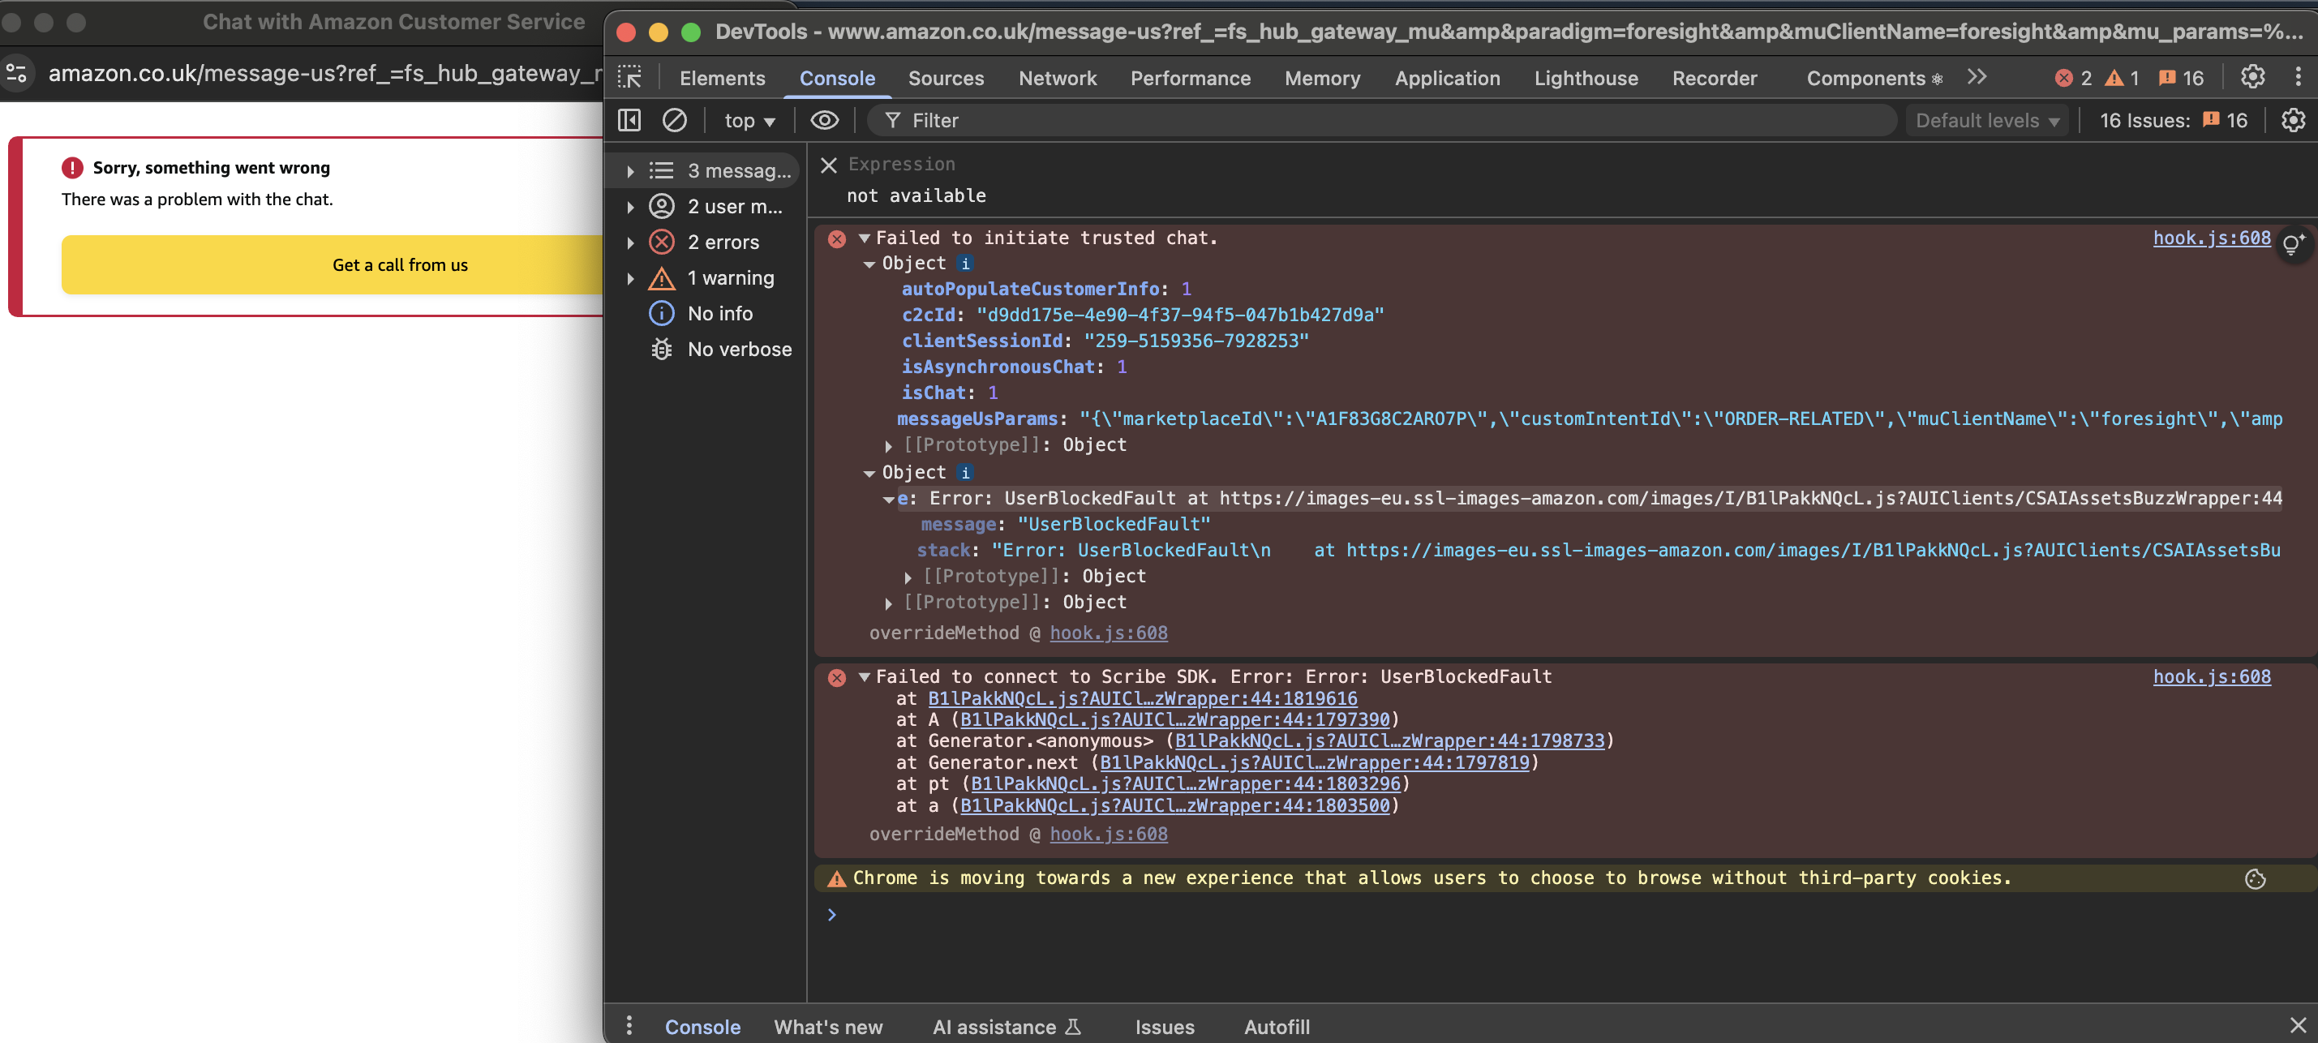Collapse the Failed to initiate trusted chat error
The image size is (2318, 1043).
864,238
